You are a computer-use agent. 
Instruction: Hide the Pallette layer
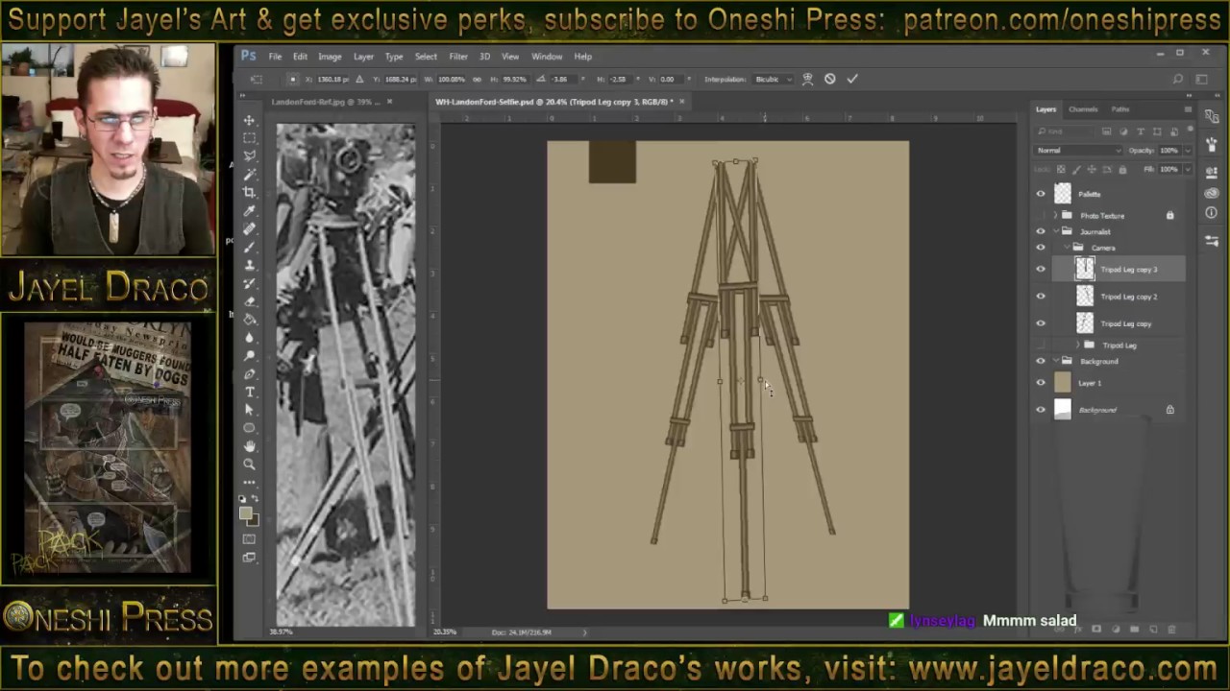1040,194
